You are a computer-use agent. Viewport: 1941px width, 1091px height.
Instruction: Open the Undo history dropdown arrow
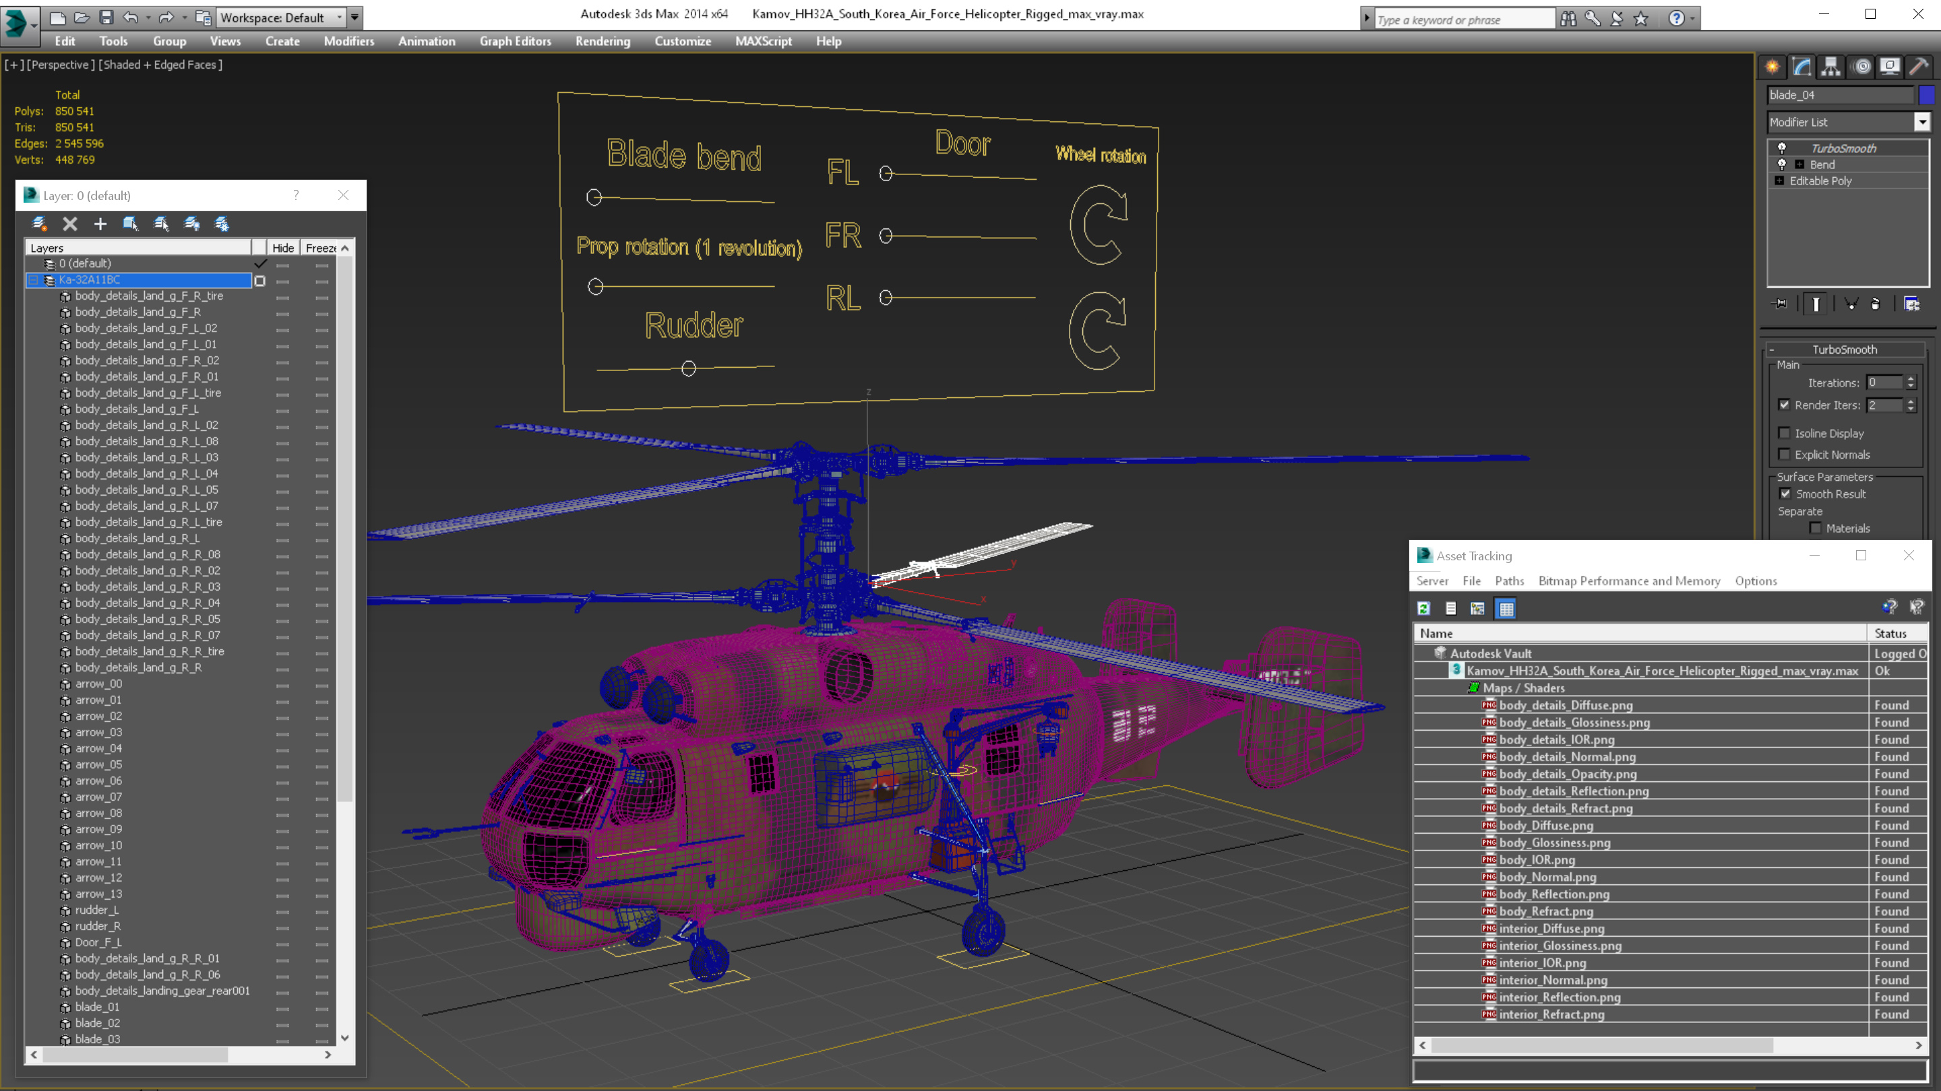coord(148,18)
